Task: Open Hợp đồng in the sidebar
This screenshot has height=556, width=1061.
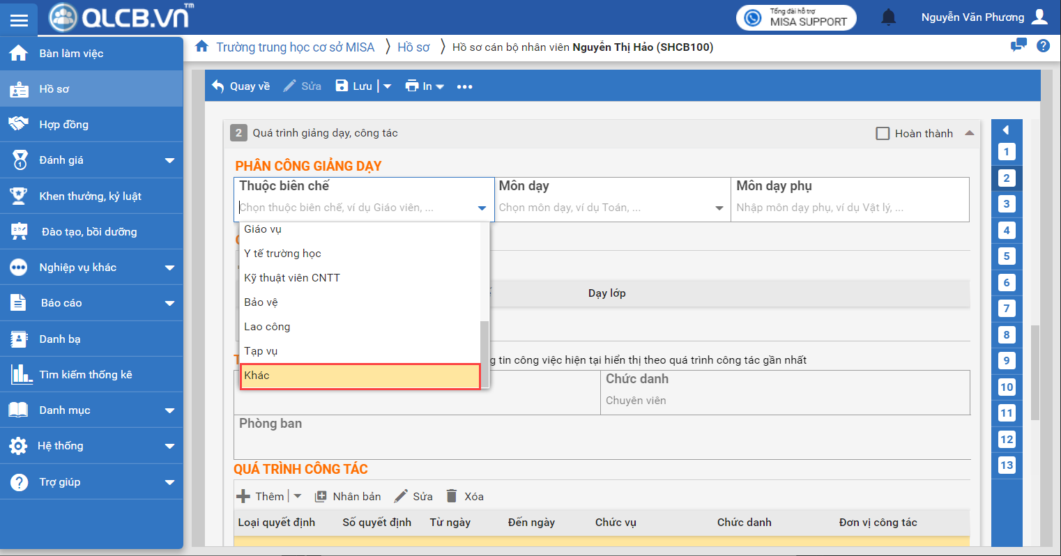Action: [x=63, y=125]
